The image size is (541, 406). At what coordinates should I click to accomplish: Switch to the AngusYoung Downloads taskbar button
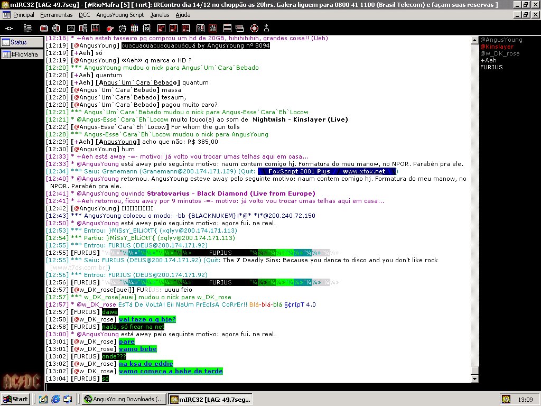pos(125,399)
